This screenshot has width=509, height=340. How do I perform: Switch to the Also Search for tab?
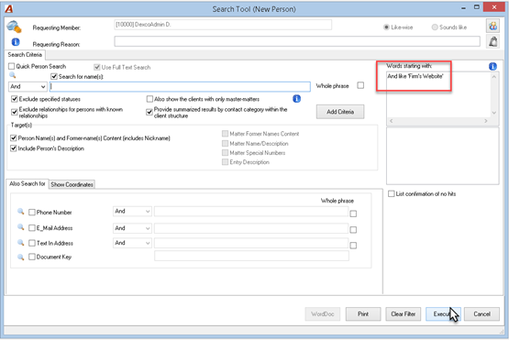tap(28, 183)
